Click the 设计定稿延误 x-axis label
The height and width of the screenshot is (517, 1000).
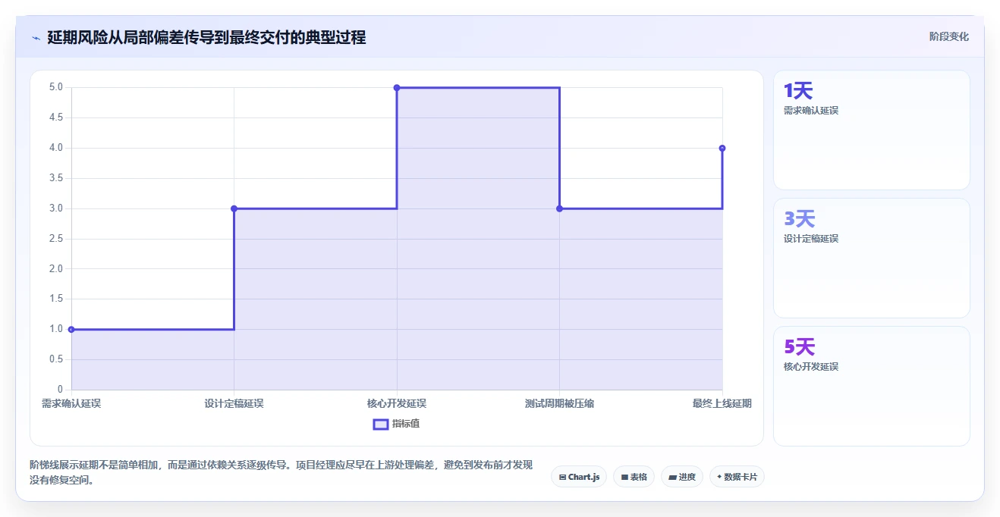pos(234,403)
